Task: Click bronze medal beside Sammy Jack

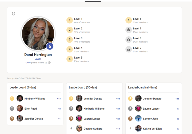Action: coord(130,119)
